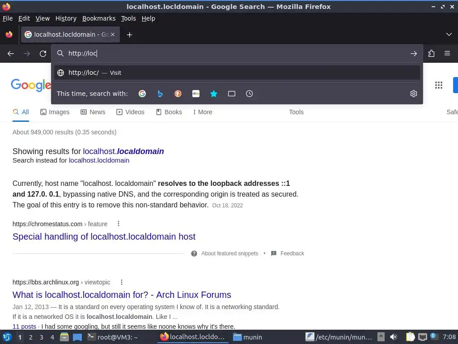Open the Edit menu
The image size is (458, 344).
[24, 18]
